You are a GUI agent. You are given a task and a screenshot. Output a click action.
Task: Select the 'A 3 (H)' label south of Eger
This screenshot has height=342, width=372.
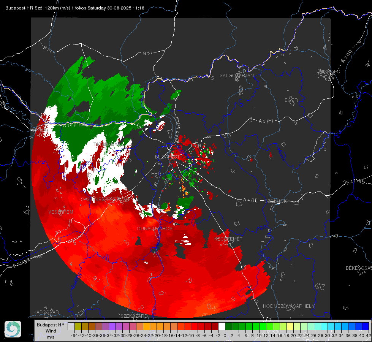(266, 121)
